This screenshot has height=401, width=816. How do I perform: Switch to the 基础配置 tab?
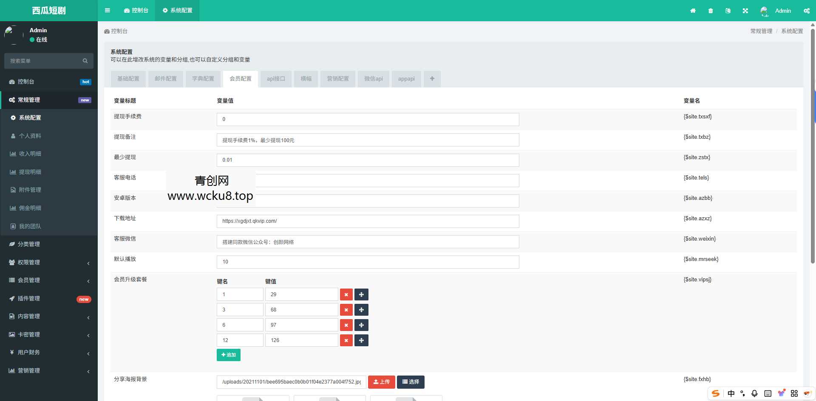pos(128,79)
